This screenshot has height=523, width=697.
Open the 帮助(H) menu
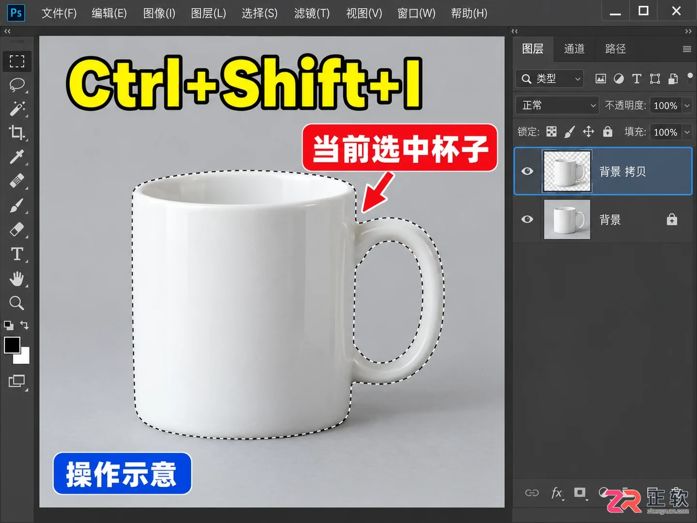pyautogui.click(x=470, y=13)
